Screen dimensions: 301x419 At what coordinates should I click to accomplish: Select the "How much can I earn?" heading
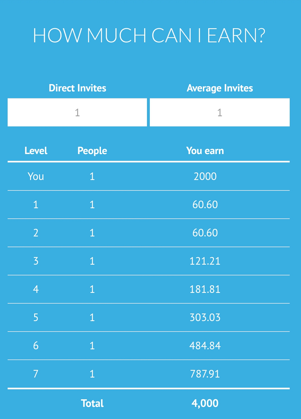[x=149, y=36]
